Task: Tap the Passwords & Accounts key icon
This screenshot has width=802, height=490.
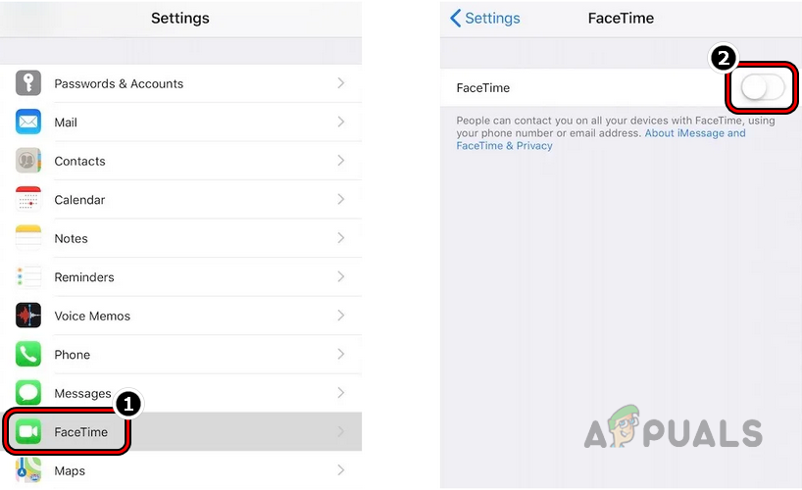Action: 28,83
